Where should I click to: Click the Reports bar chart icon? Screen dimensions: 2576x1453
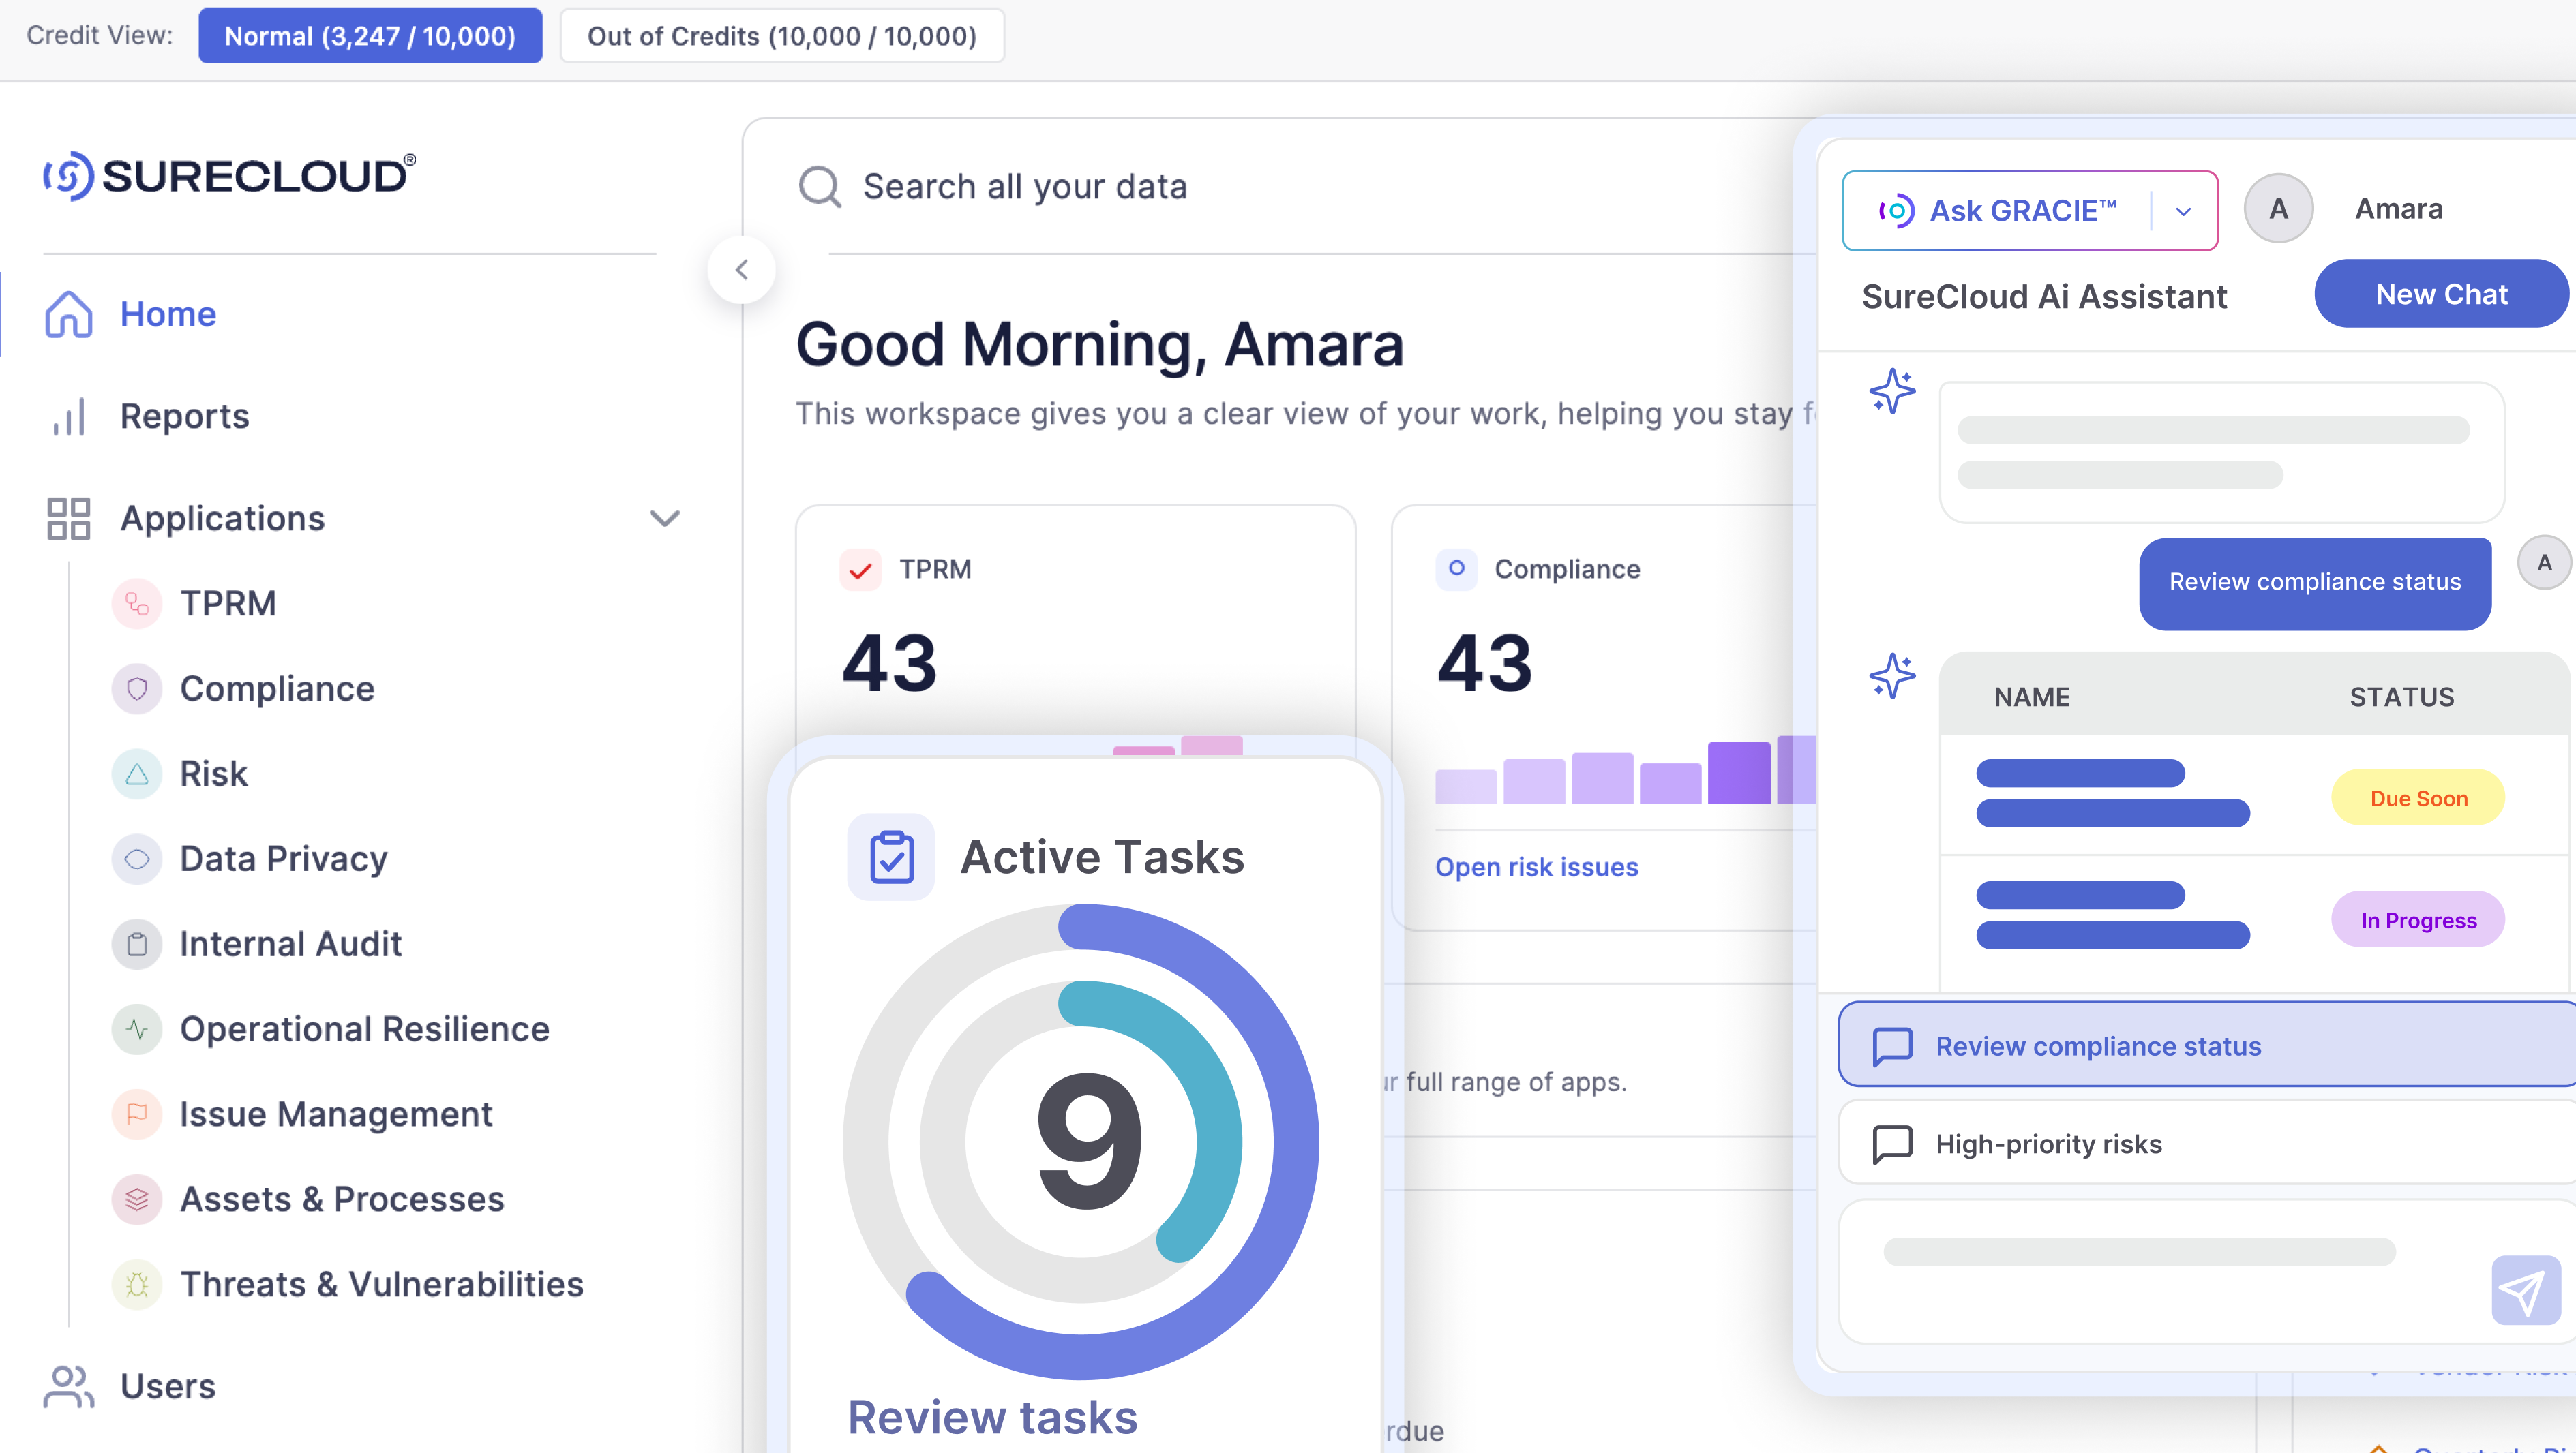click(x=68, y=416)
